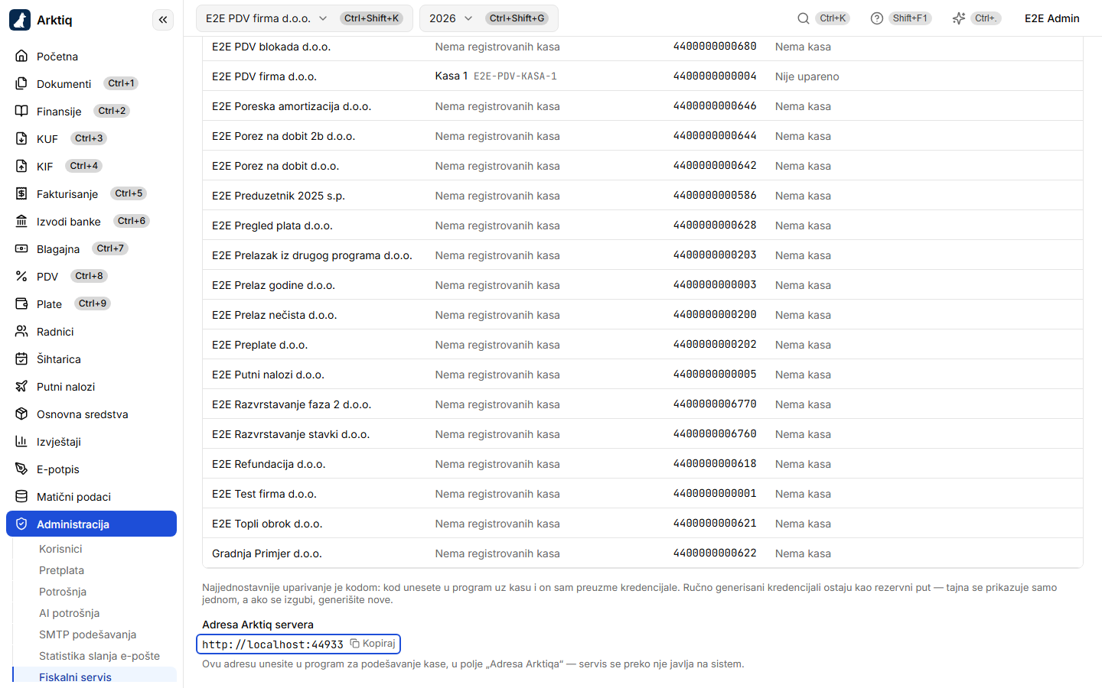The width and height of the screenshot is (1102, 688).
Task: Open help via the question mark icon
Action: click(877, 18)
